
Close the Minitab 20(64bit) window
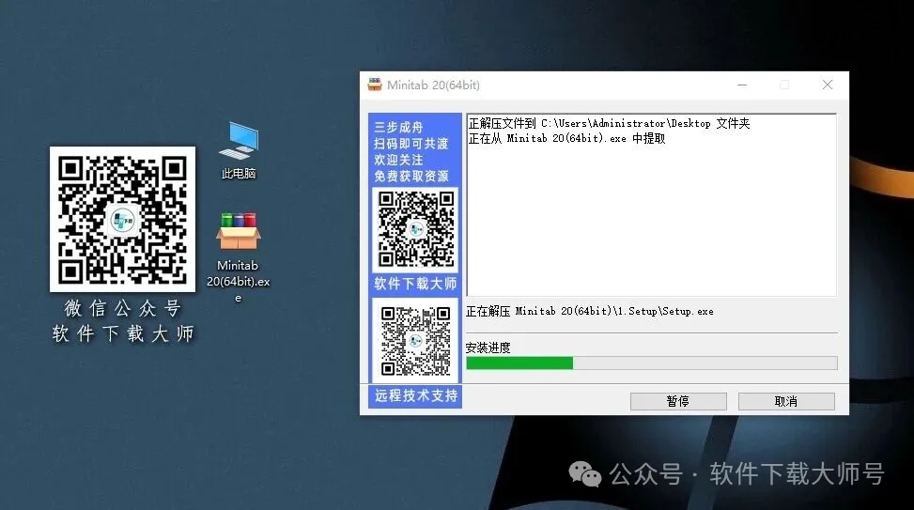click(828, 85)
